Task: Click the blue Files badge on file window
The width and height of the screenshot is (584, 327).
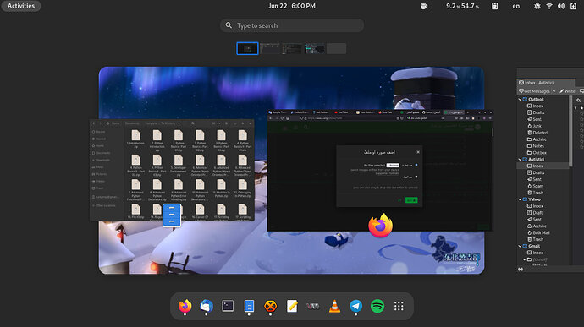Action: 172,215
